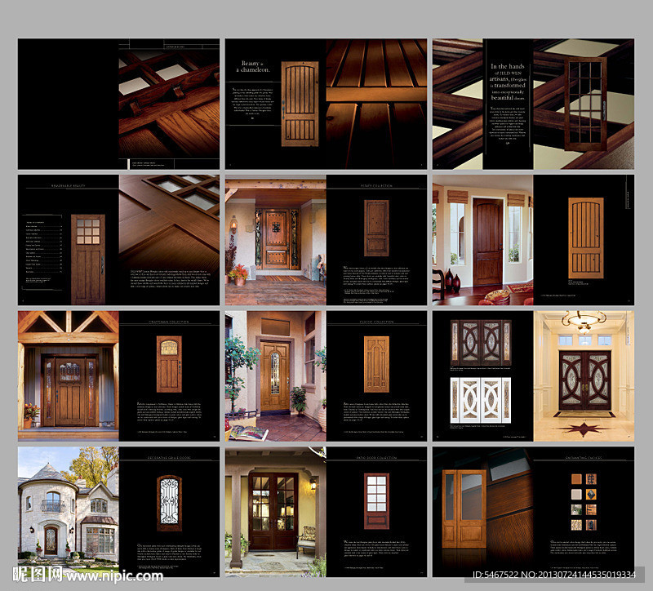Click the "Decorative Grille Doors" heading

pos(169,458)
